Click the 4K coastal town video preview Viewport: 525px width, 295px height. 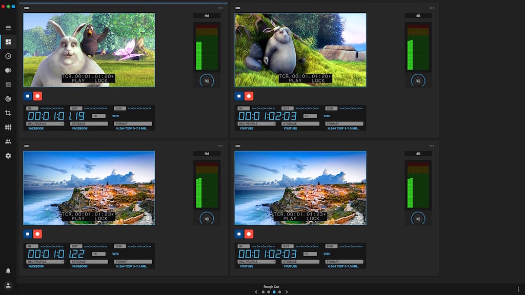coord(300,188)
